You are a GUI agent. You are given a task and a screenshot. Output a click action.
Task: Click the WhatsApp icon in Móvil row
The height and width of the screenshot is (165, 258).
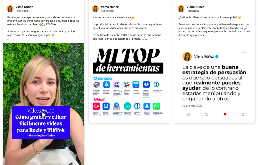click(x=156, y=106)
